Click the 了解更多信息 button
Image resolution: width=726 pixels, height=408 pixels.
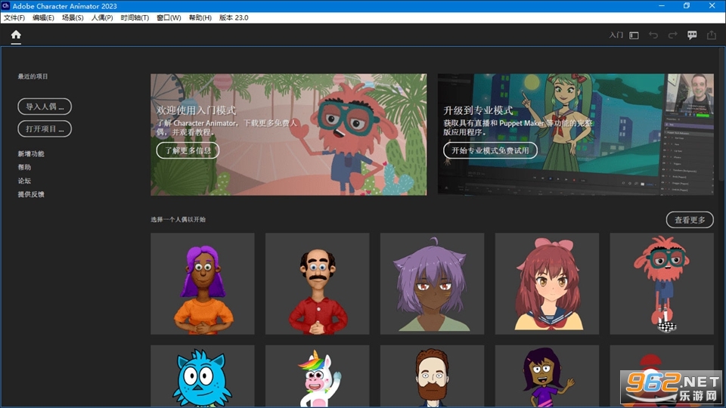pyautogui.click(x=188, y=150)
